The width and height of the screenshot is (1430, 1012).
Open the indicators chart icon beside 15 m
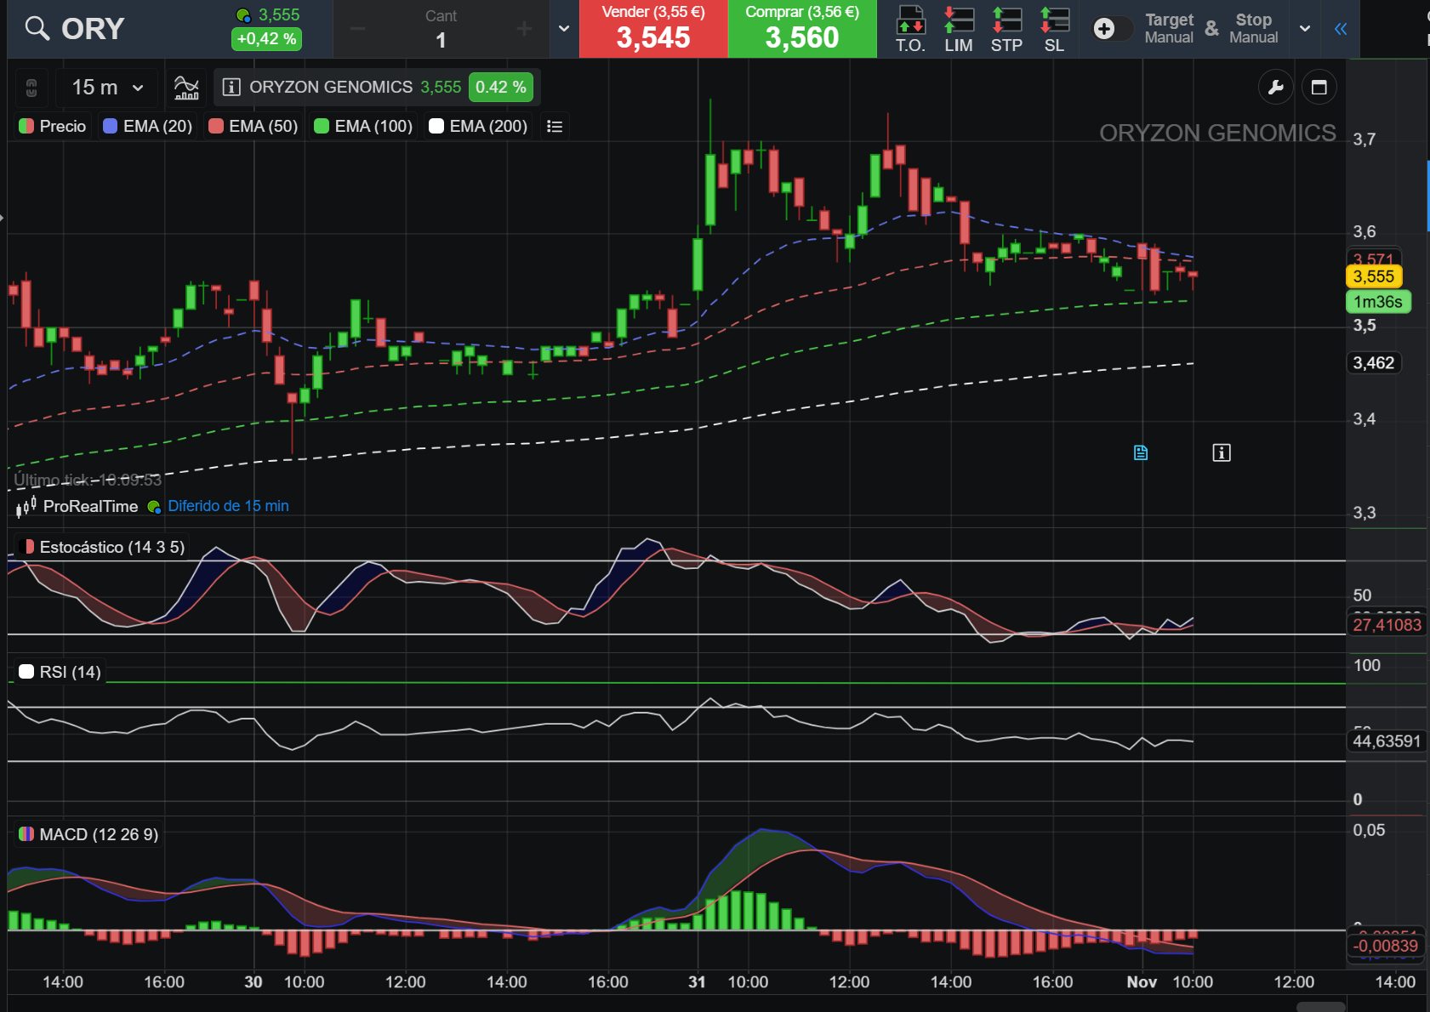point(186,87)
